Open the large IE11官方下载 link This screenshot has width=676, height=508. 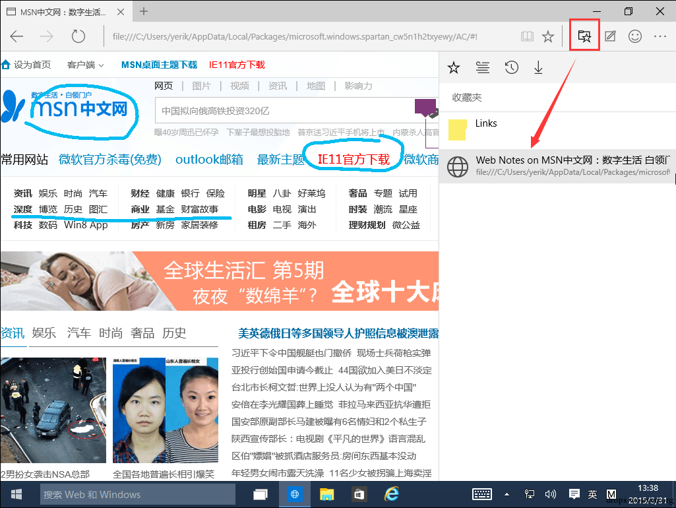[353, 160]
